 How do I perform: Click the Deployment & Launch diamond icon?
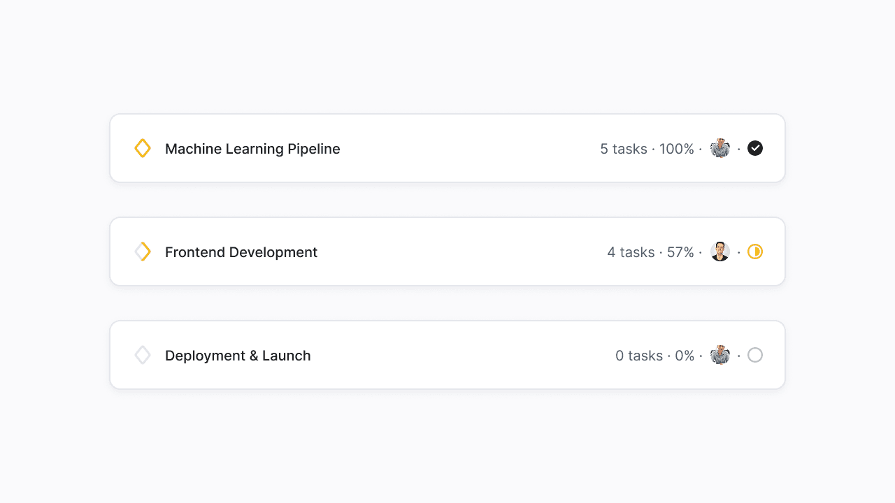coord(142,355)
